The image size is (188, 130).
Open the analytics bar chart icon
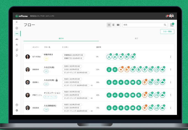pyautogui.click(x=17, y=44)
